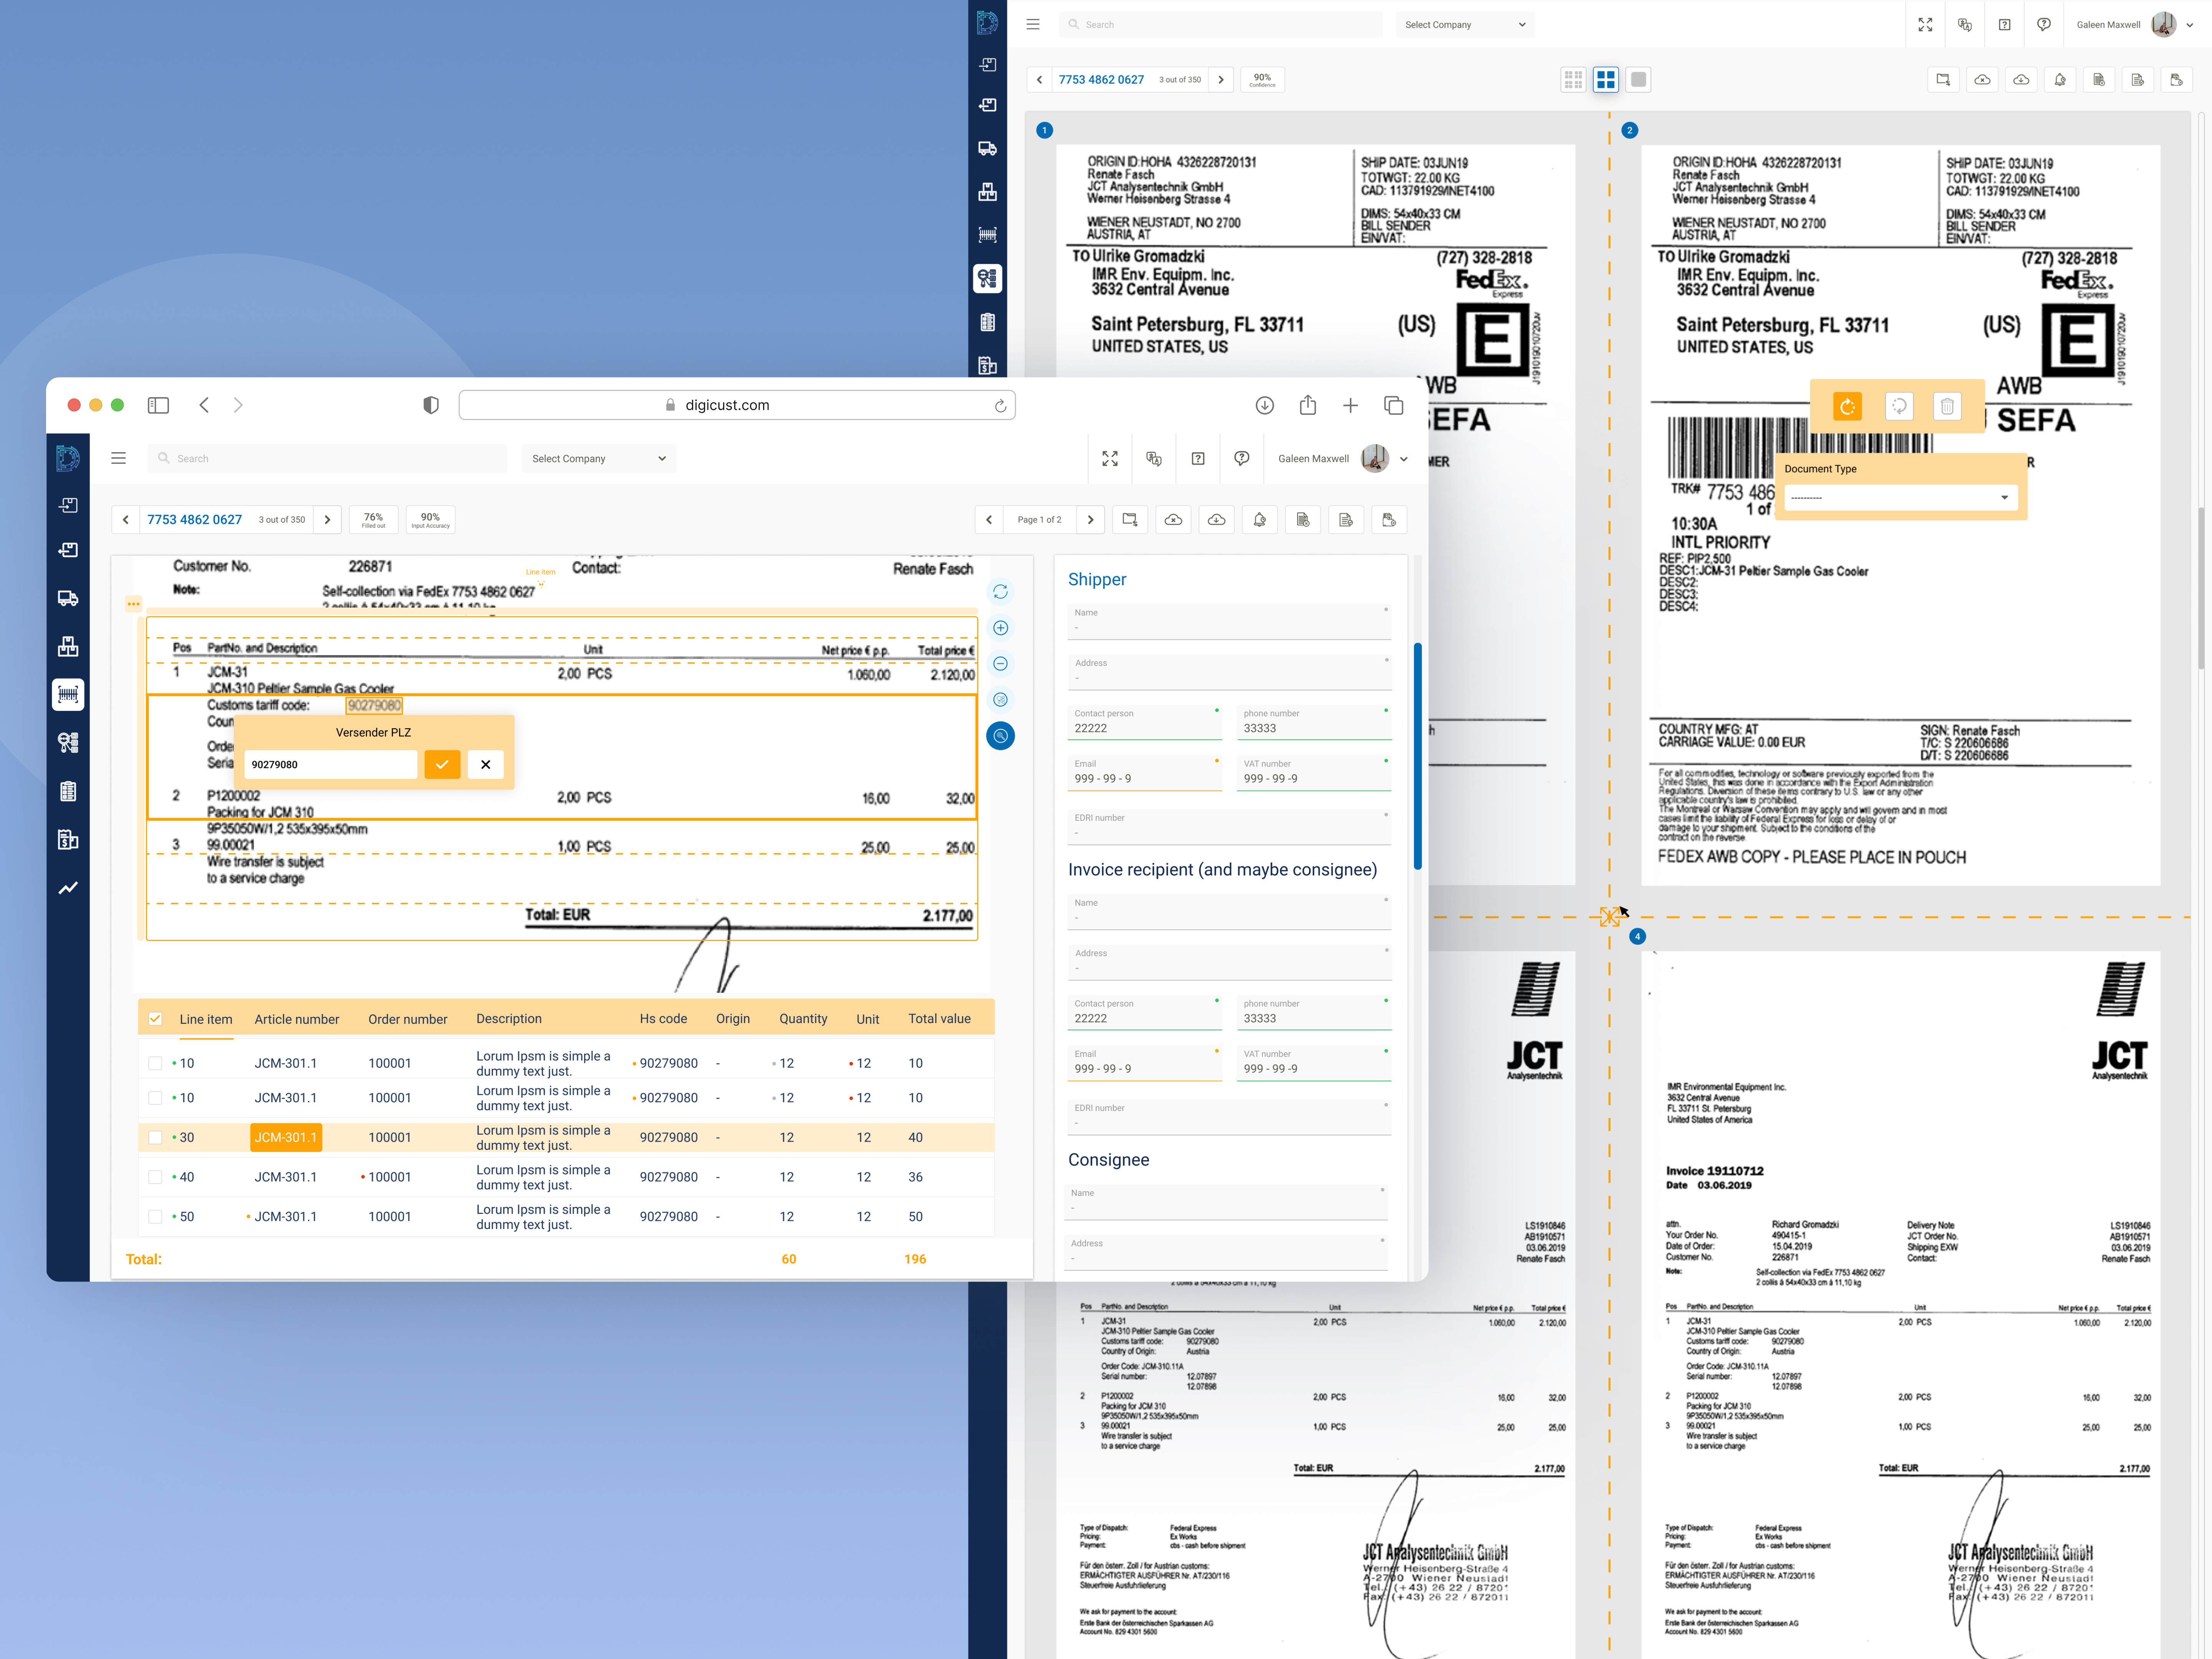Click the orange rotate icon on page 2 overlay
Viewport: 2212px width, 1659px height.
(1848, 406)
